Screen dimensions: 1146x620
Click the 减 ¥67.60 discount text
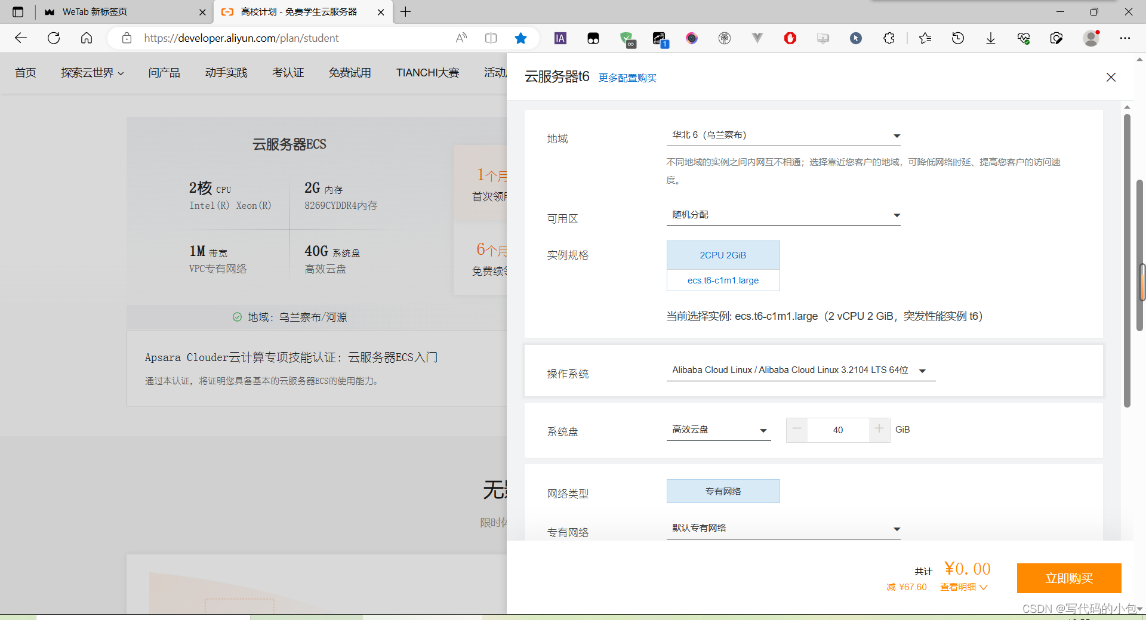907,587
